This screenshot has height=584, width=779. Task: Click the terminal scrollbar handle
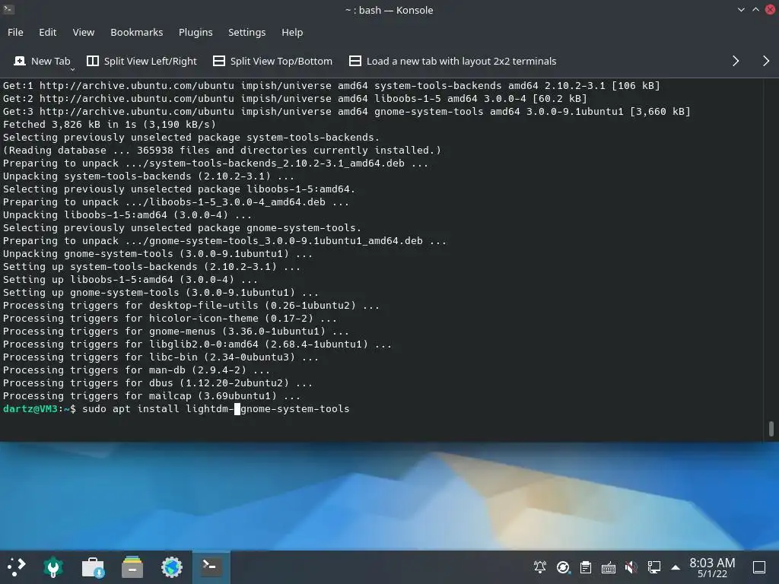[x=771, y=429]
